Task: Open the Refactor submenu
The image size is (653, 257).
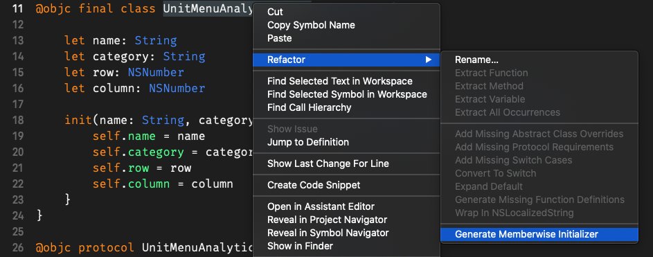Action: pyautogui.click(x=346, y=60)
